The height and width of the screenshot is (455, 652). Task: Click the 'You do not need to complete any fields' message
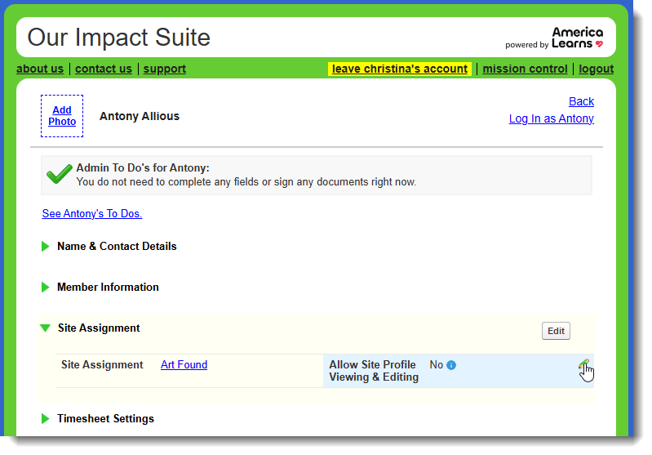click(246, 182)
